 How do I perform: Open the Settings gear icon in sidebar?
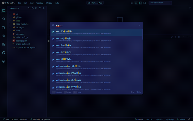point(4,61)
